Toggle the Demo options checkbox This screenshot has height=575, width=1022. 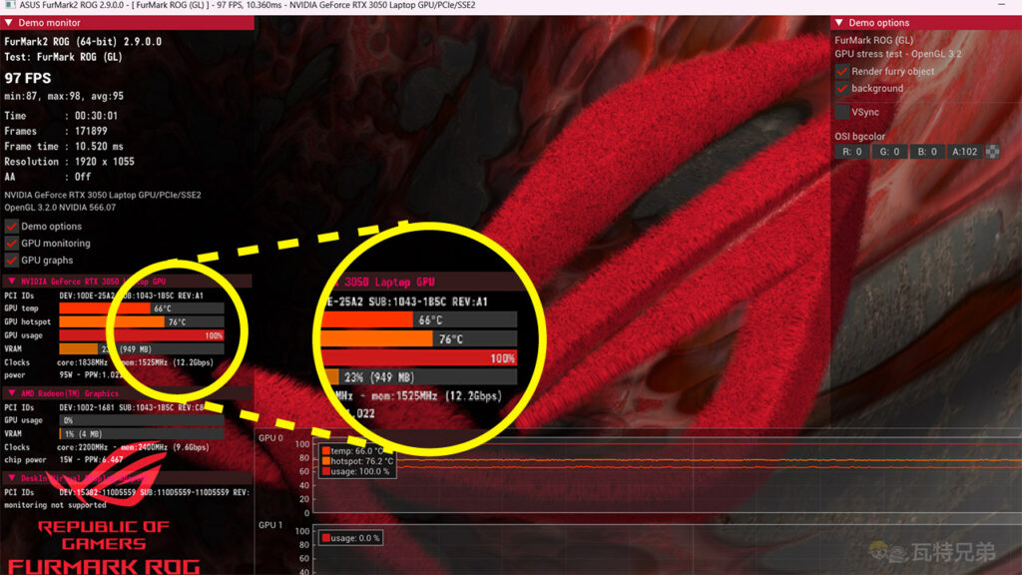(11, 227)
